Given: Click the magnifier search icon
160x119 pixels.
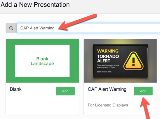Looking at the screenshot, I should pyautogui.click(x=11, y=28).
